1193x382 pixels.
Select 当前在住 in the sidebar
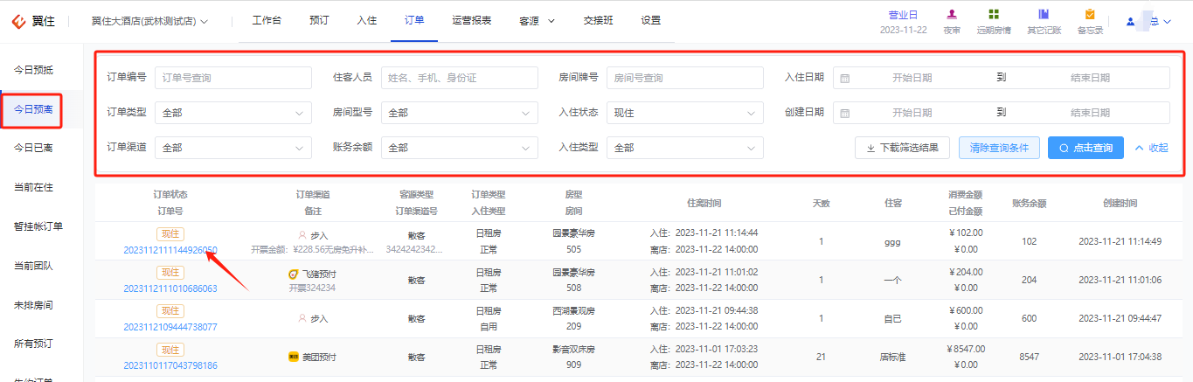click(33, 187)
